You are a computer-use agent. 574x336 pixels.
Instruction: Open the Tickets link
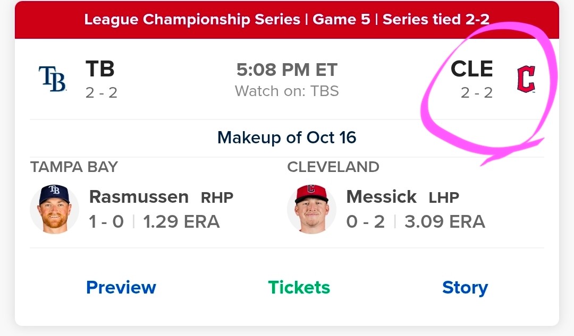[x=299, y=287]
